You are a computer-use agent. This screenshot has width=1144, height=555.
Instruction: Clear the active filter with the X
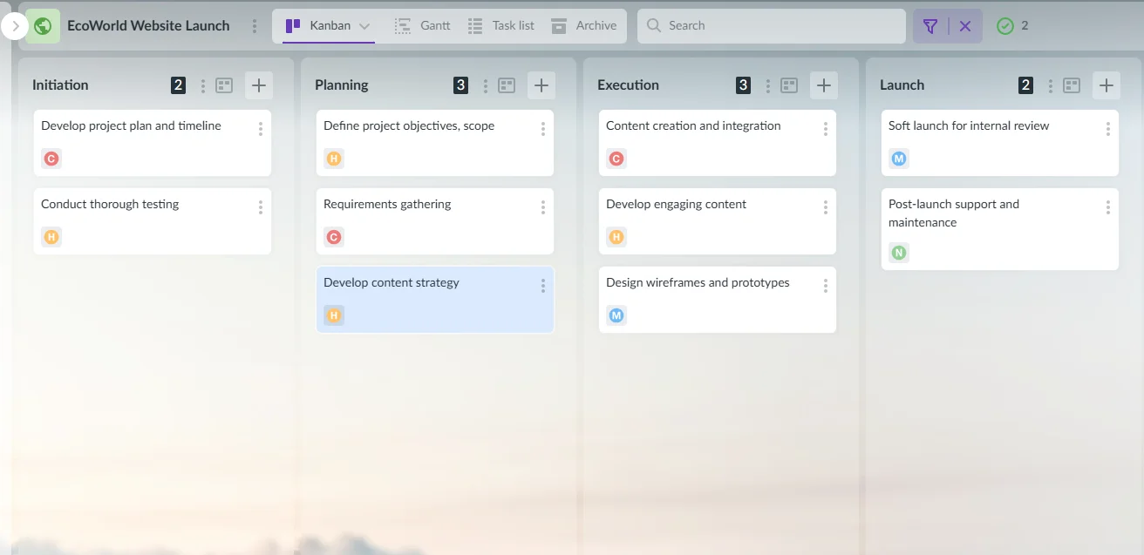click(x=965, y=26)
